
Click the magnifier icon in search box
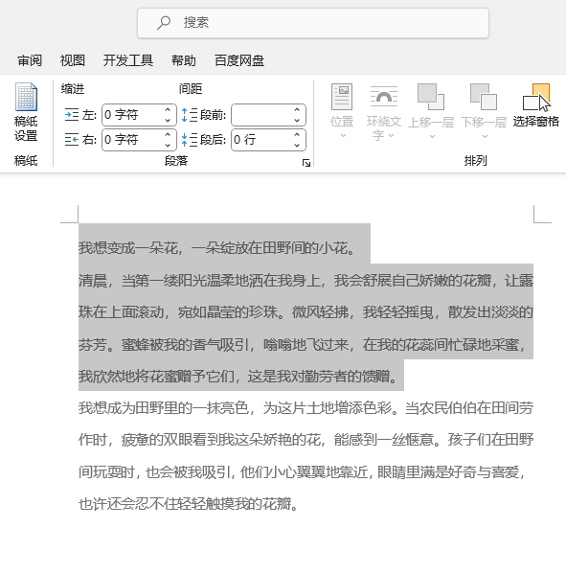click(164, 23)
